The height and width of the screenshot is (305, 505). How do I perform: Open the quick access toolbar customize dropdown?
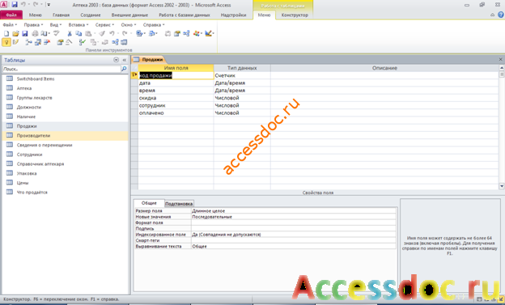[x=49, y=5]
